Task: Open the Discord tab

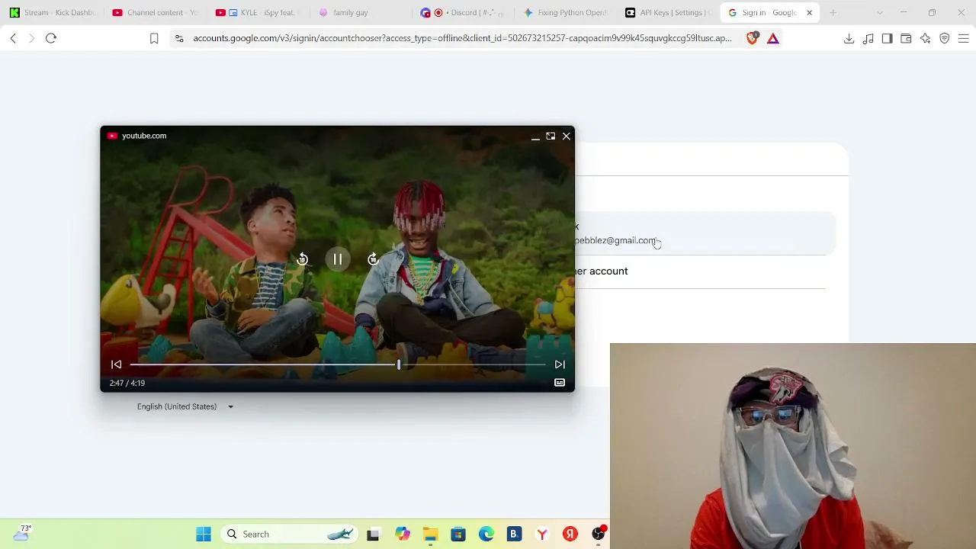Action: click(464, 12)
